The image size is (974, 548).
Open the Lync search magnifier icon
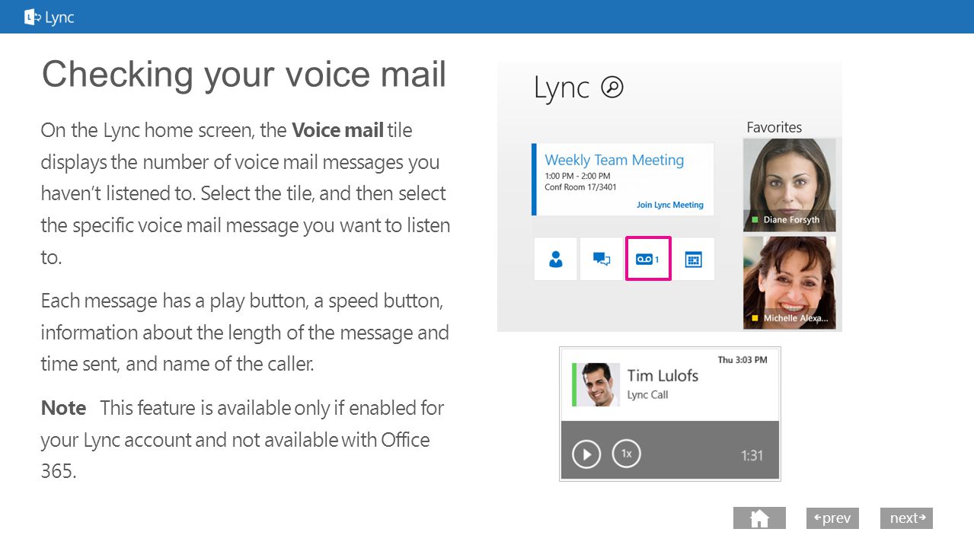(612, 88)
